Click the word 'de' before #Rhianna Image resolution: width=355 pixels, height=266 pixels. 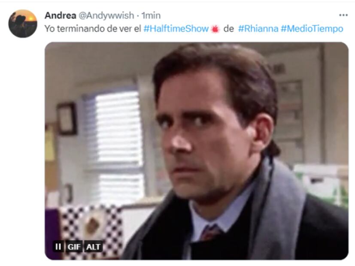tap(228, 29)
